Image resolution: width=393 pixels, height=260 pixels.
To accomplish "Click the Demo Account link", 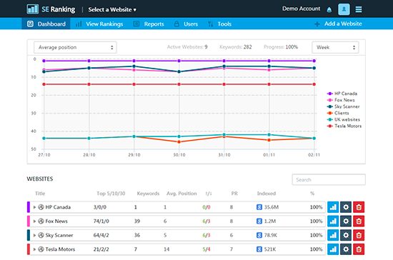I will pos(302,9).
